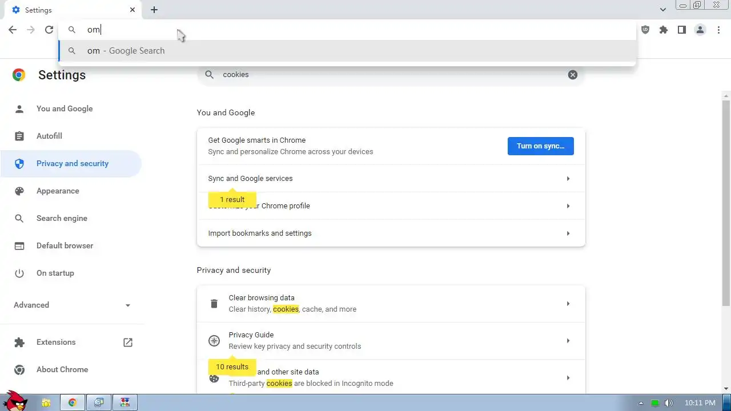Viewport: 731px width, 411px height.
Task: Open the profile avatar menu
Action: (700, 30)
